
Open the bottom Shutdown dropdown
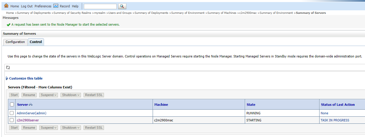click(71, 128)
